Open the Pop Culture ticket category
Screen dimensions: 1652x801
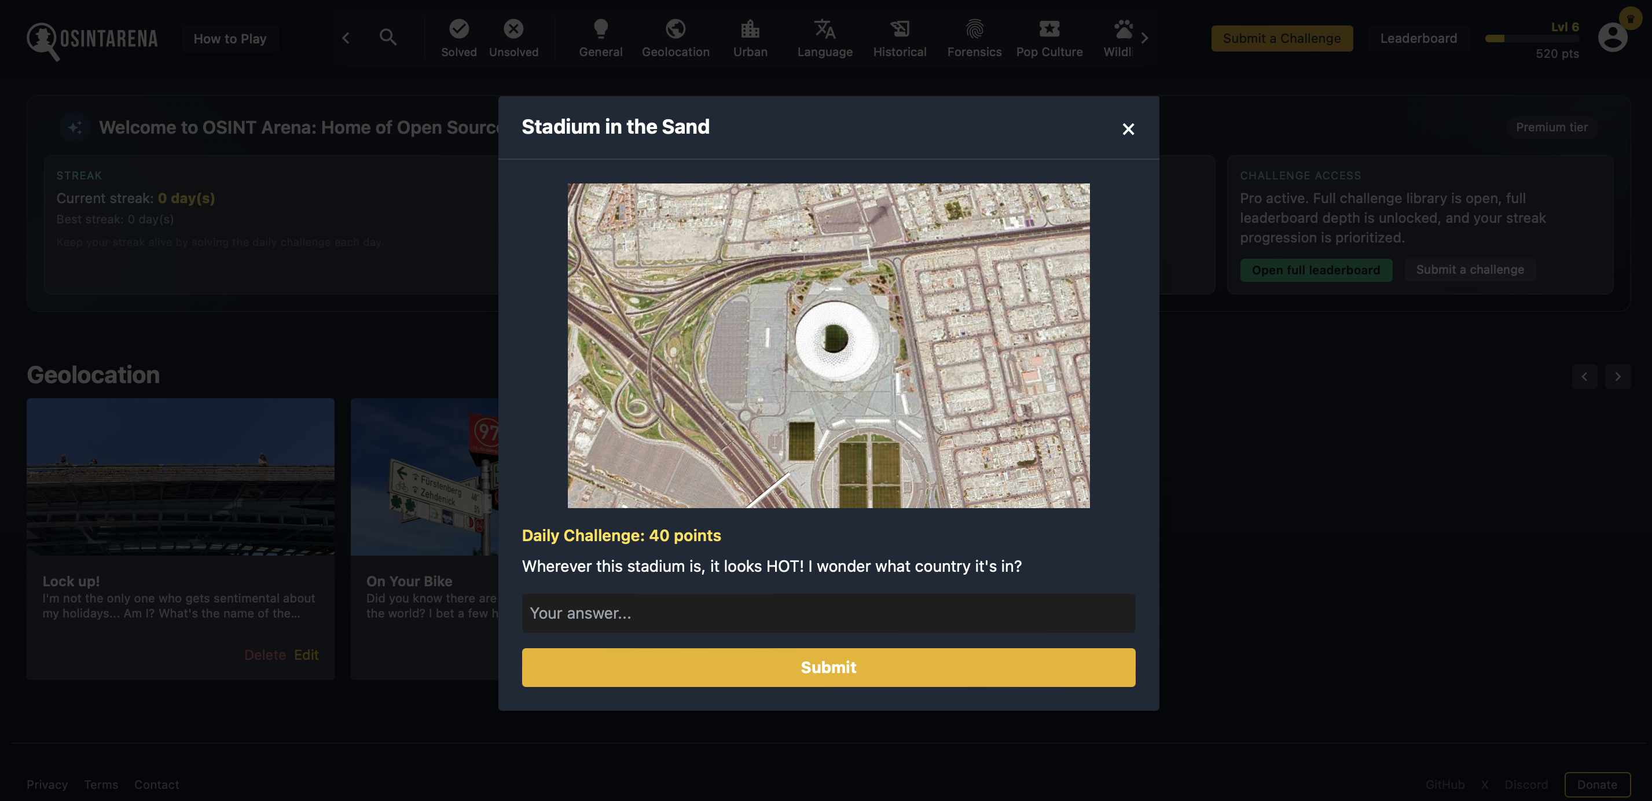1049,38
